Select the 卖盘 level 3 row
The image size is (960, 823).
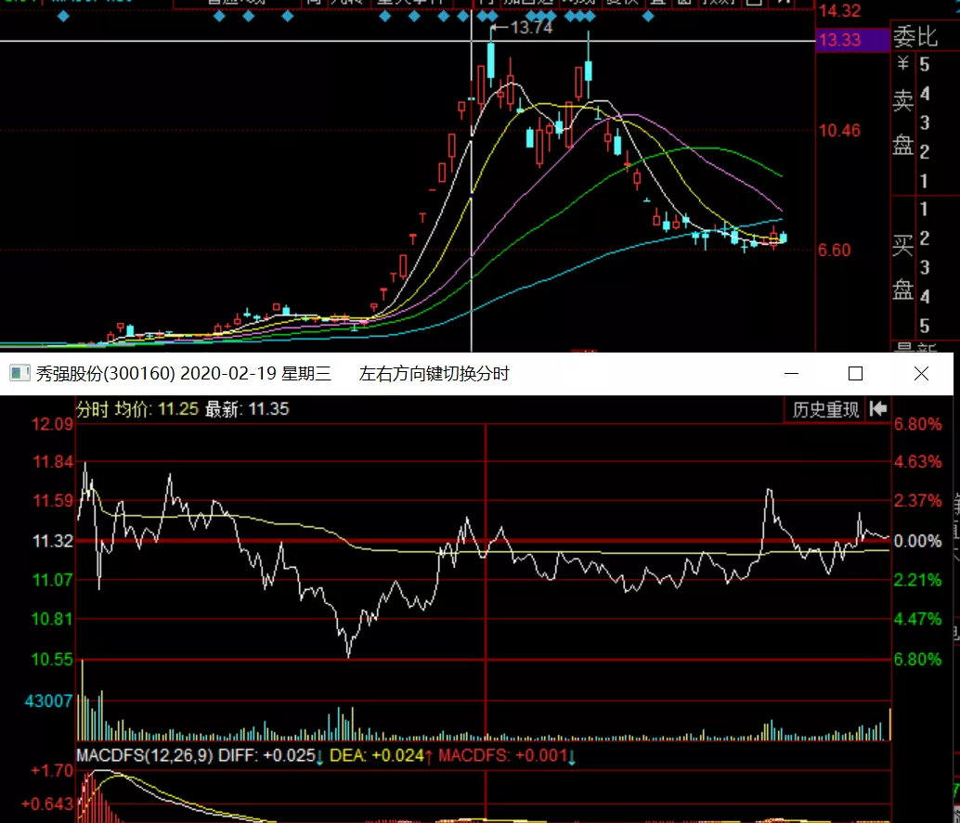pos(925,123)
